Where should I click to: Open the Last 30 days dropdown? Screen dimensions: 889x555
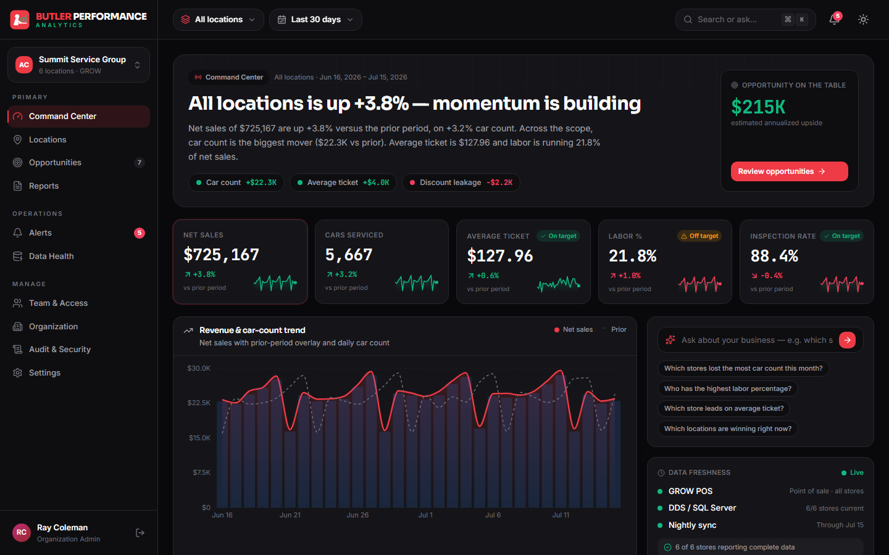(x=315, y=20)
